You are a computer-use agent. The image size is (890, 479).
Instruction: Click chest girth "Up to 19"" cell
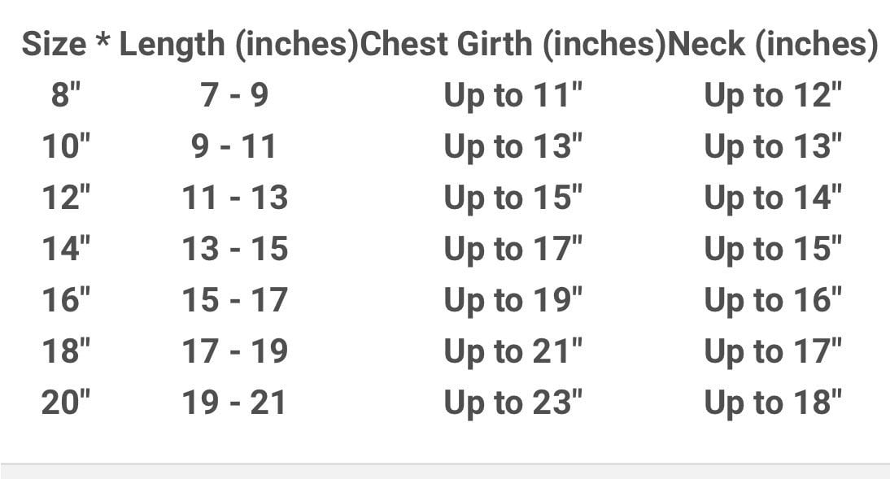(x=513, y=300)
